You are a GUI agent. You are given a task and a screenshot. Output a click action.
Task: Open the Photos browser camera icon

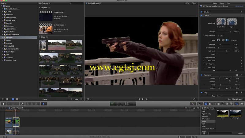tap(210, 104)
